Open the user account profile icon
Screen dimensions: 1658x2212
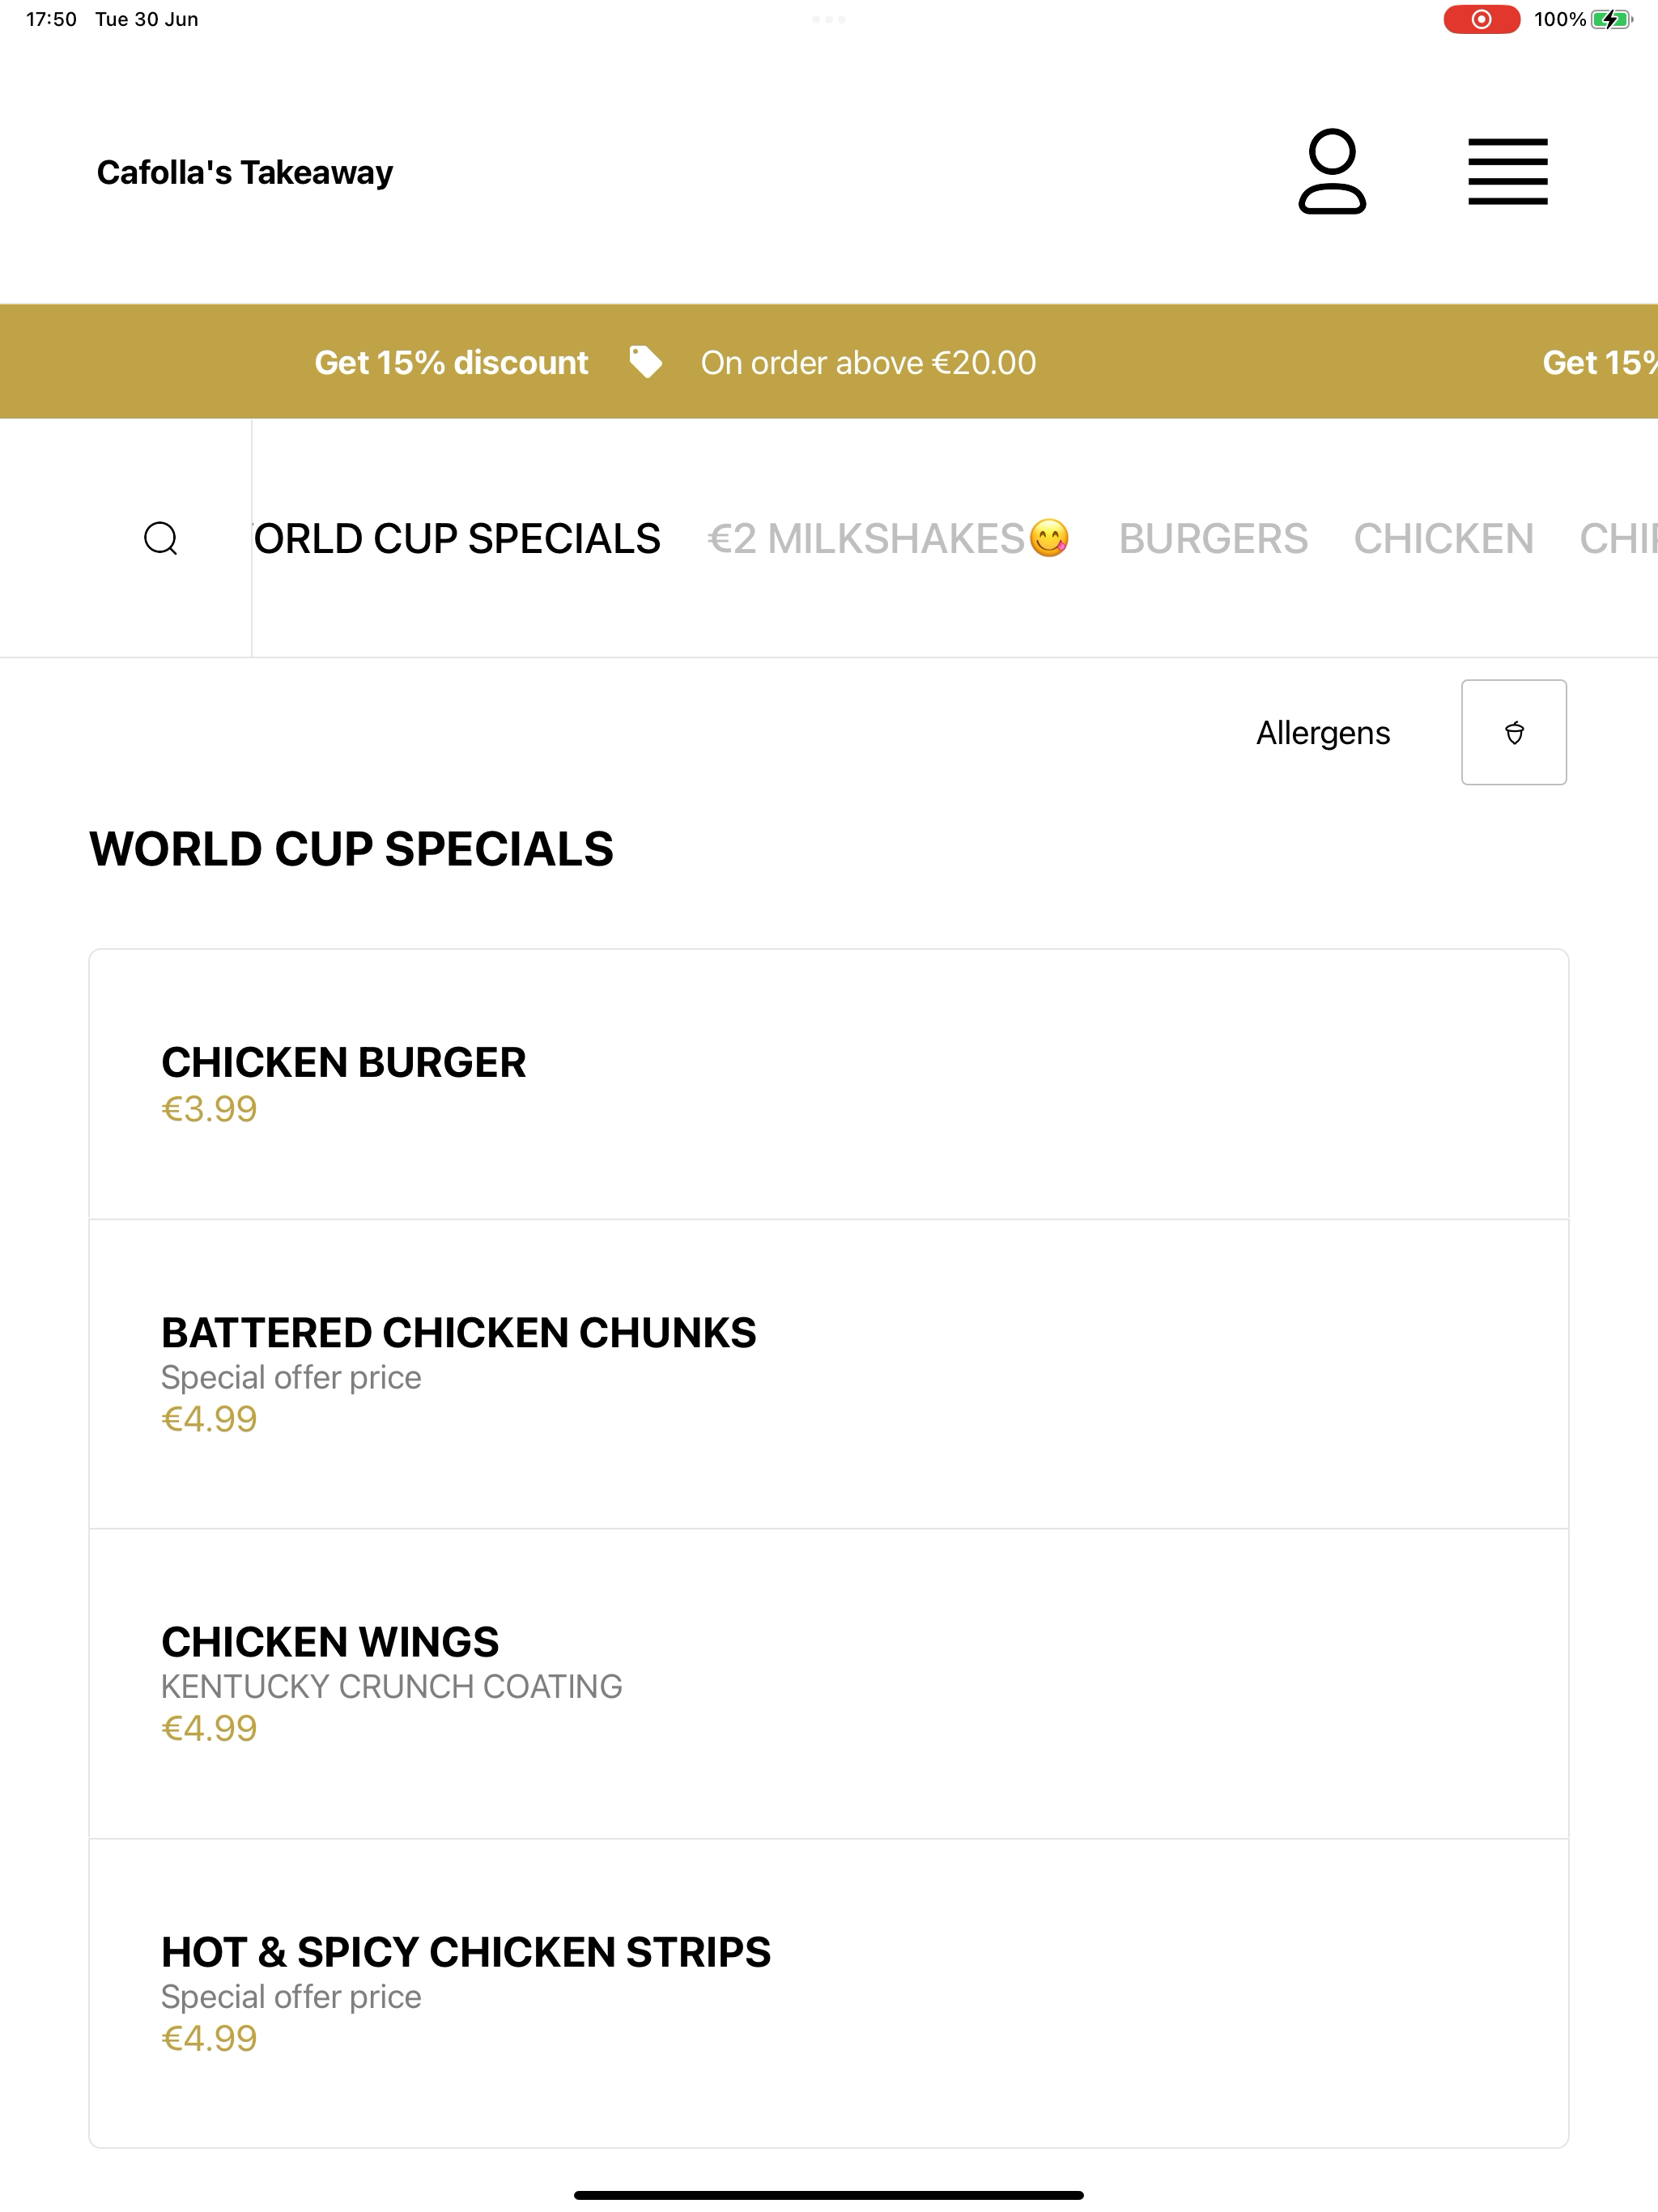pos(1332,171)
